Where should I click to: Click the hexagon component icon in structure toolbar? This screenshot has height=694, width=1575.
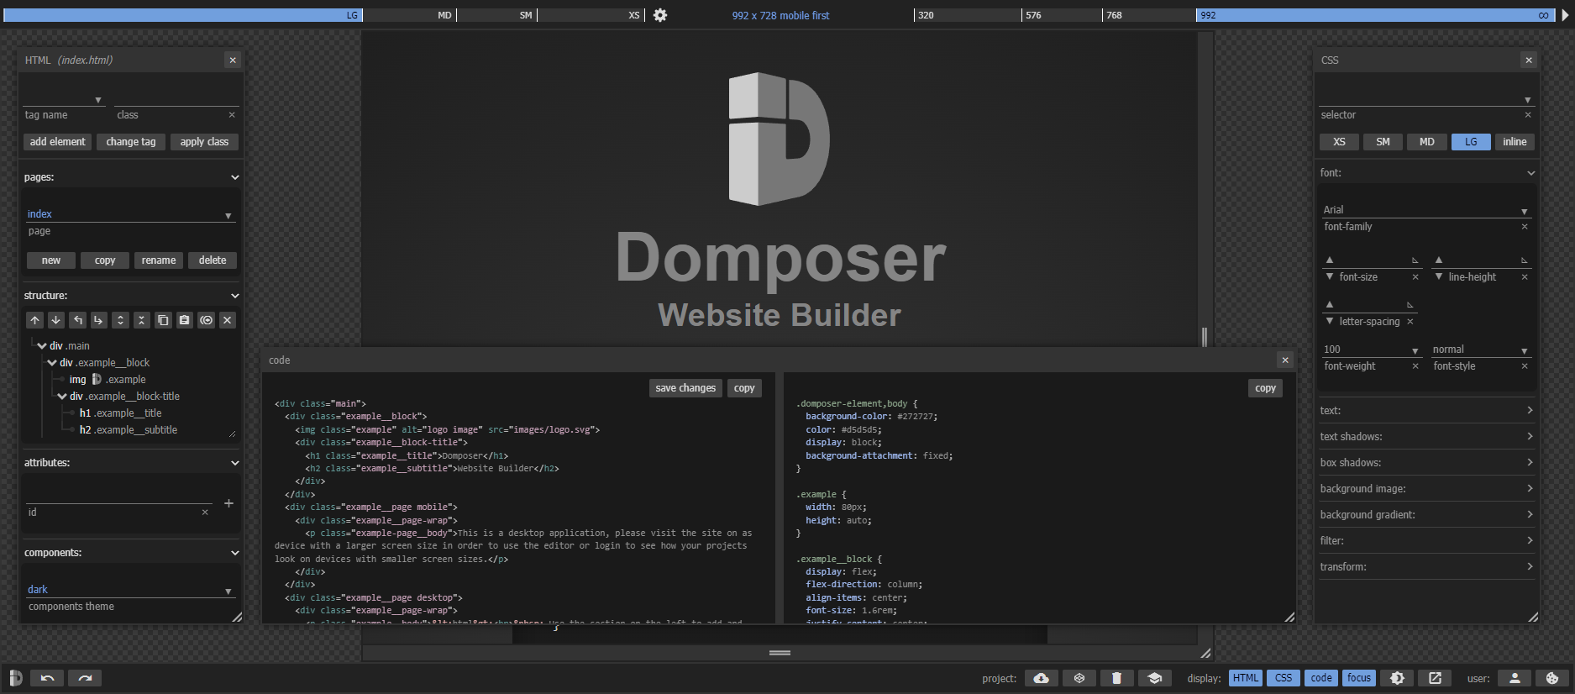click(206, 320)
